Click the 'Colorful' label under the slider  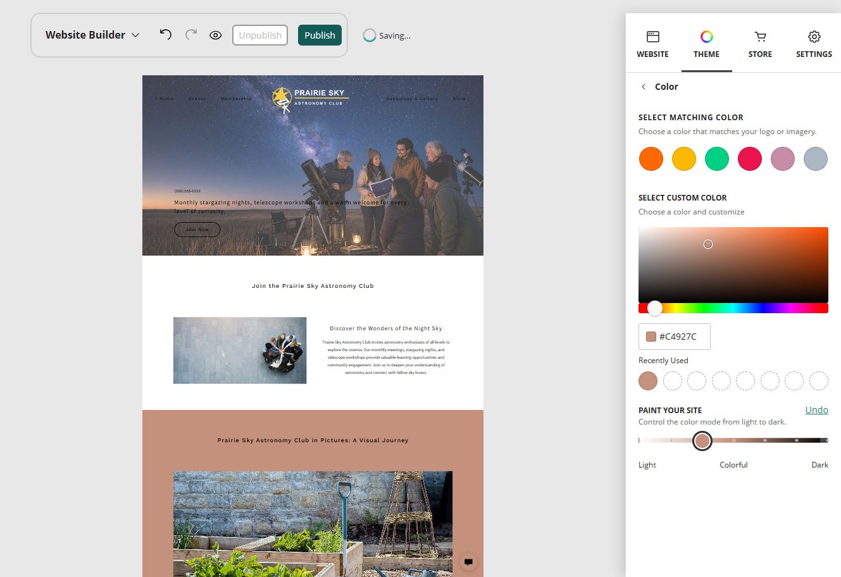[x=733, y=465]
